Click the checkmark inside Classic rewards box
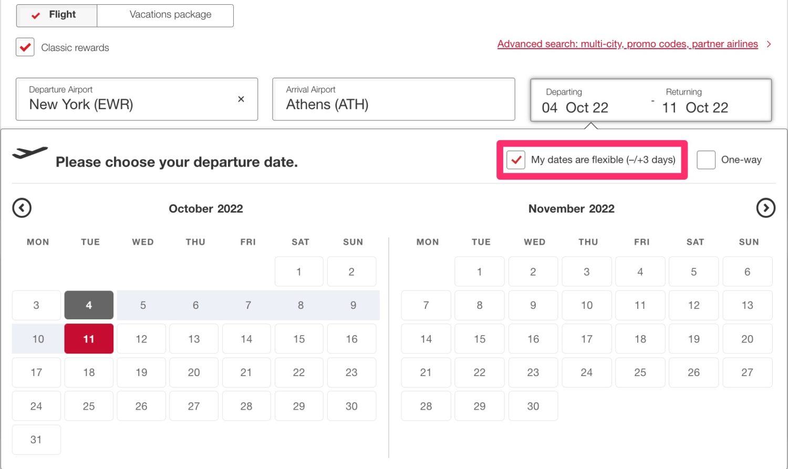 [x=25, y=47]
